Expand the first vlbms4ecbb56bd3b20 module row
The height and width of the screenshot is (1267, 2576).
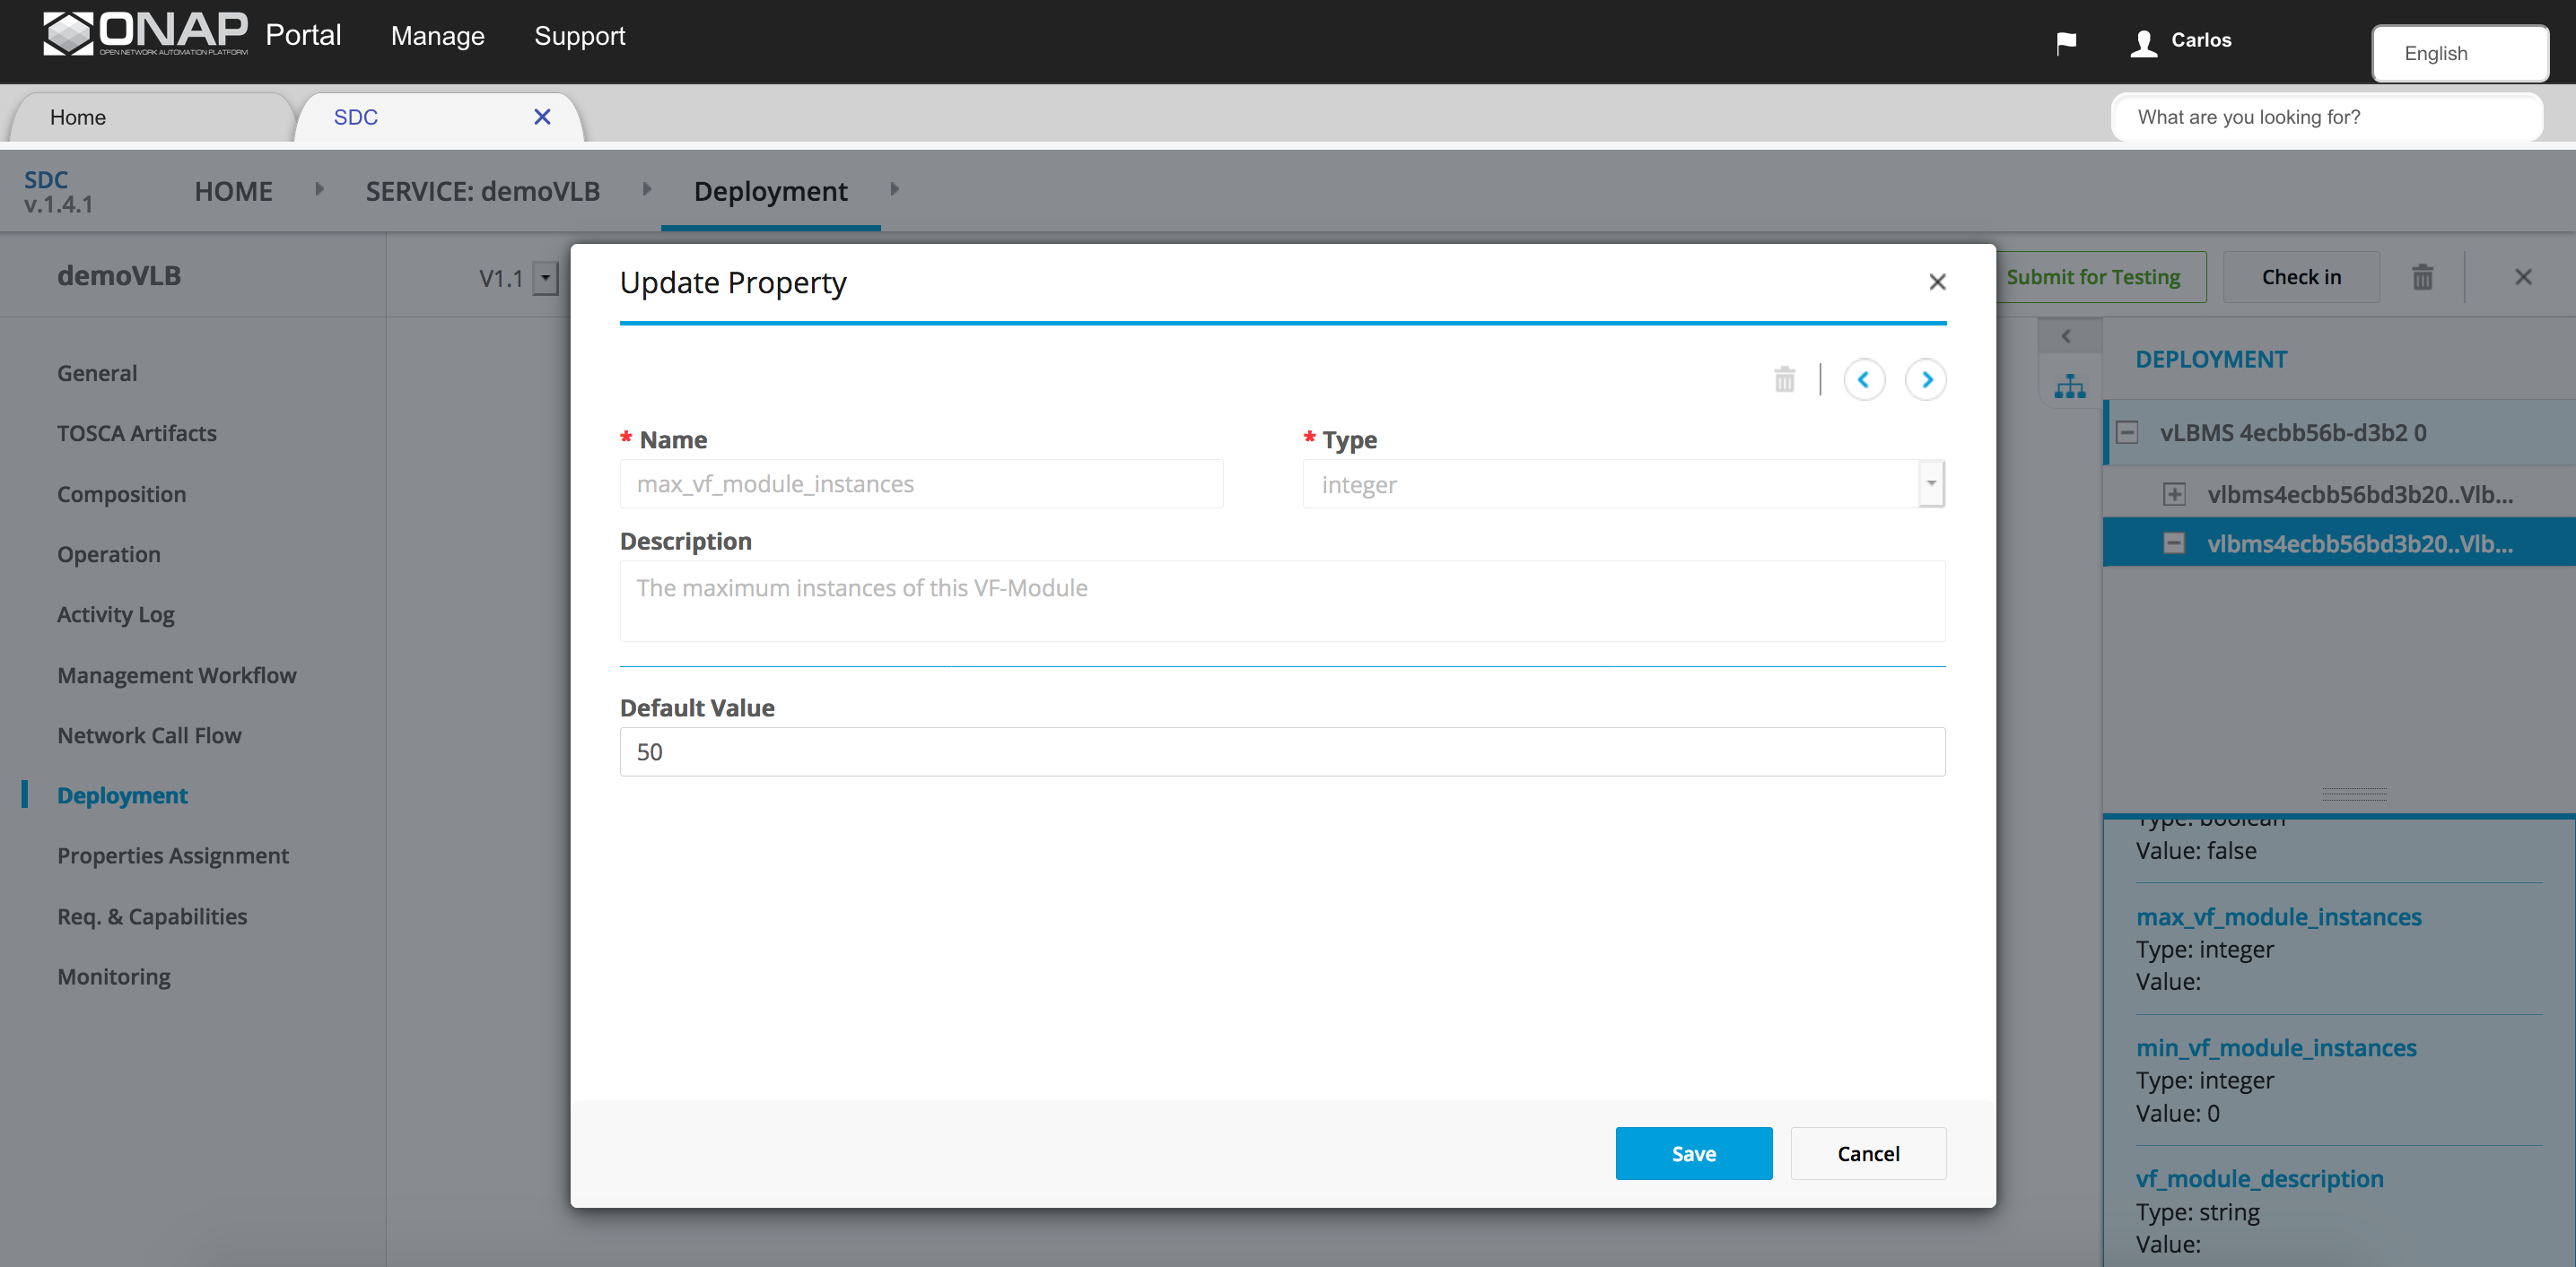pyautogui.click(x=2174, y=493)
